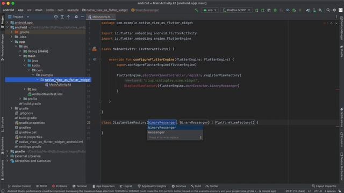This screenshot has height=193, width=344.
Task: Click the 4 spaces indent status widget
Action: click(x=329, y=191)
